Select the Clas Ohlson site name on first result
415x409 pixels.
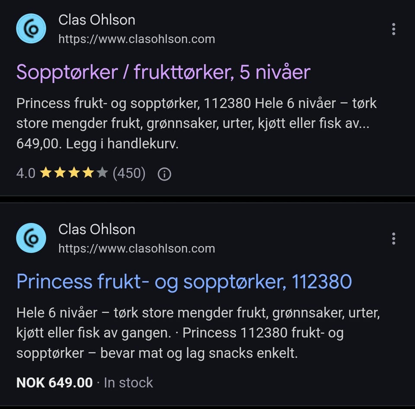tap(97, 19)
